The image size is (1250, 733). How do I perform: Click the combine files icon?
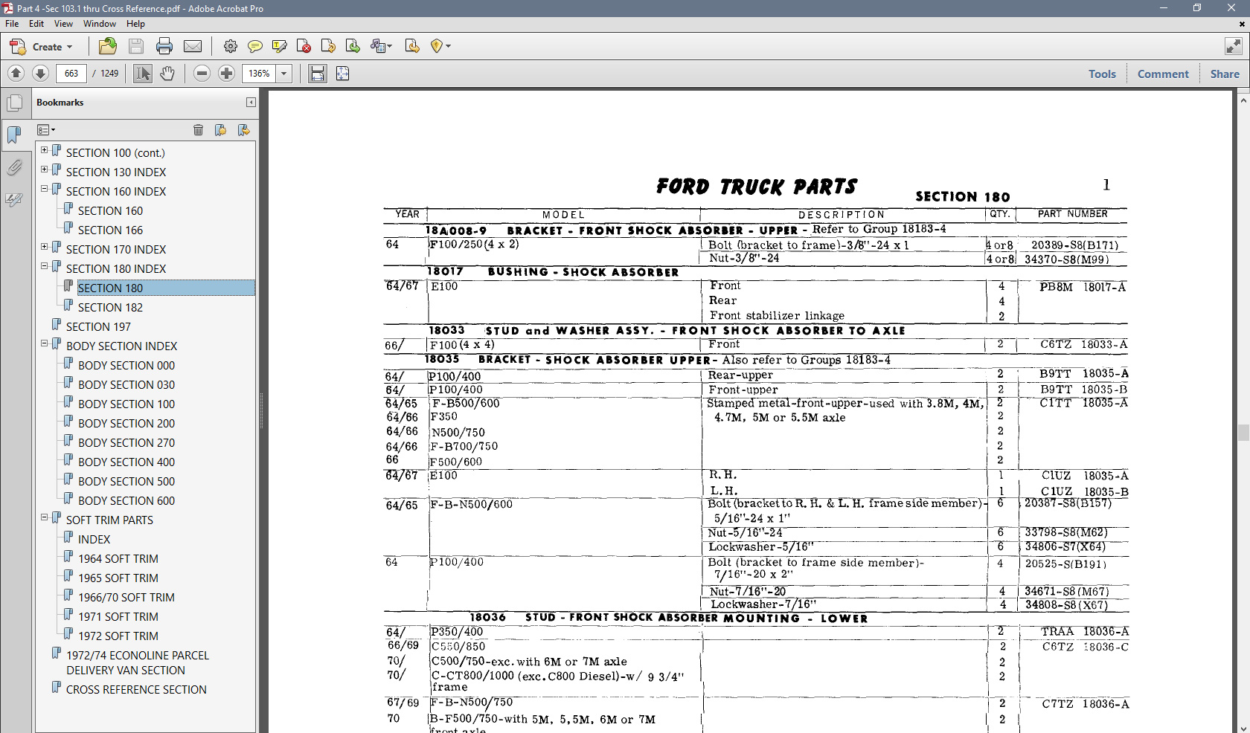[x=381, y=46]
